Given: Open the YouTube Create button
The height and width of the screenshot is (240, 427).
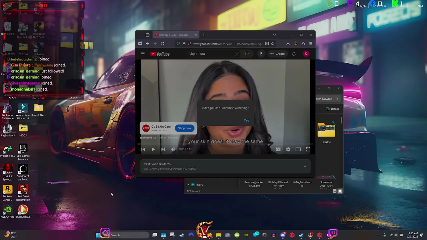Looking at the screenshot, I should pyautogui.click(x=277, y=54).
